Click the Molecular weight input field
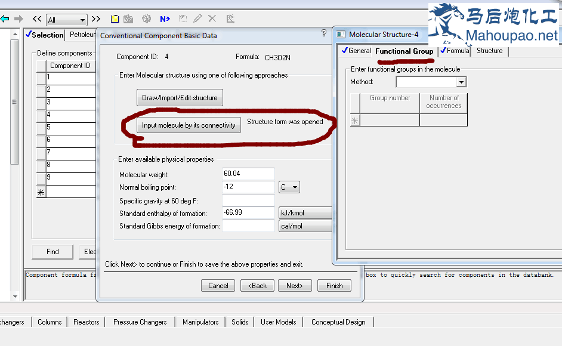Screen dimensions: 562x346 click(248, 174)
